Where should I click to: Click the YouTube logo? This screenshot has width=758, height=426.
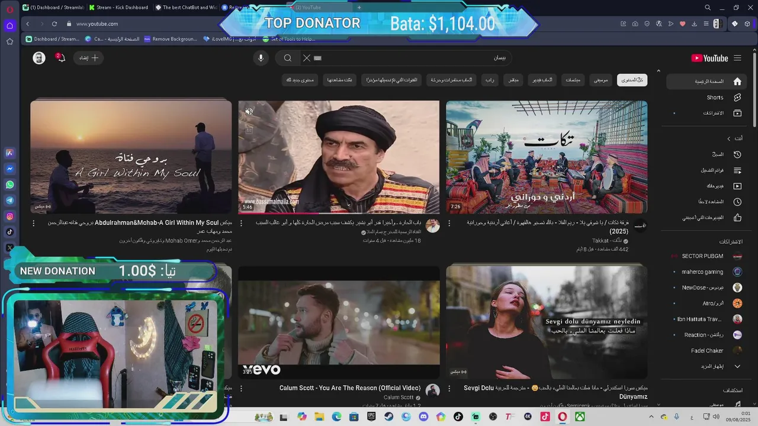(x=709, y=58)
